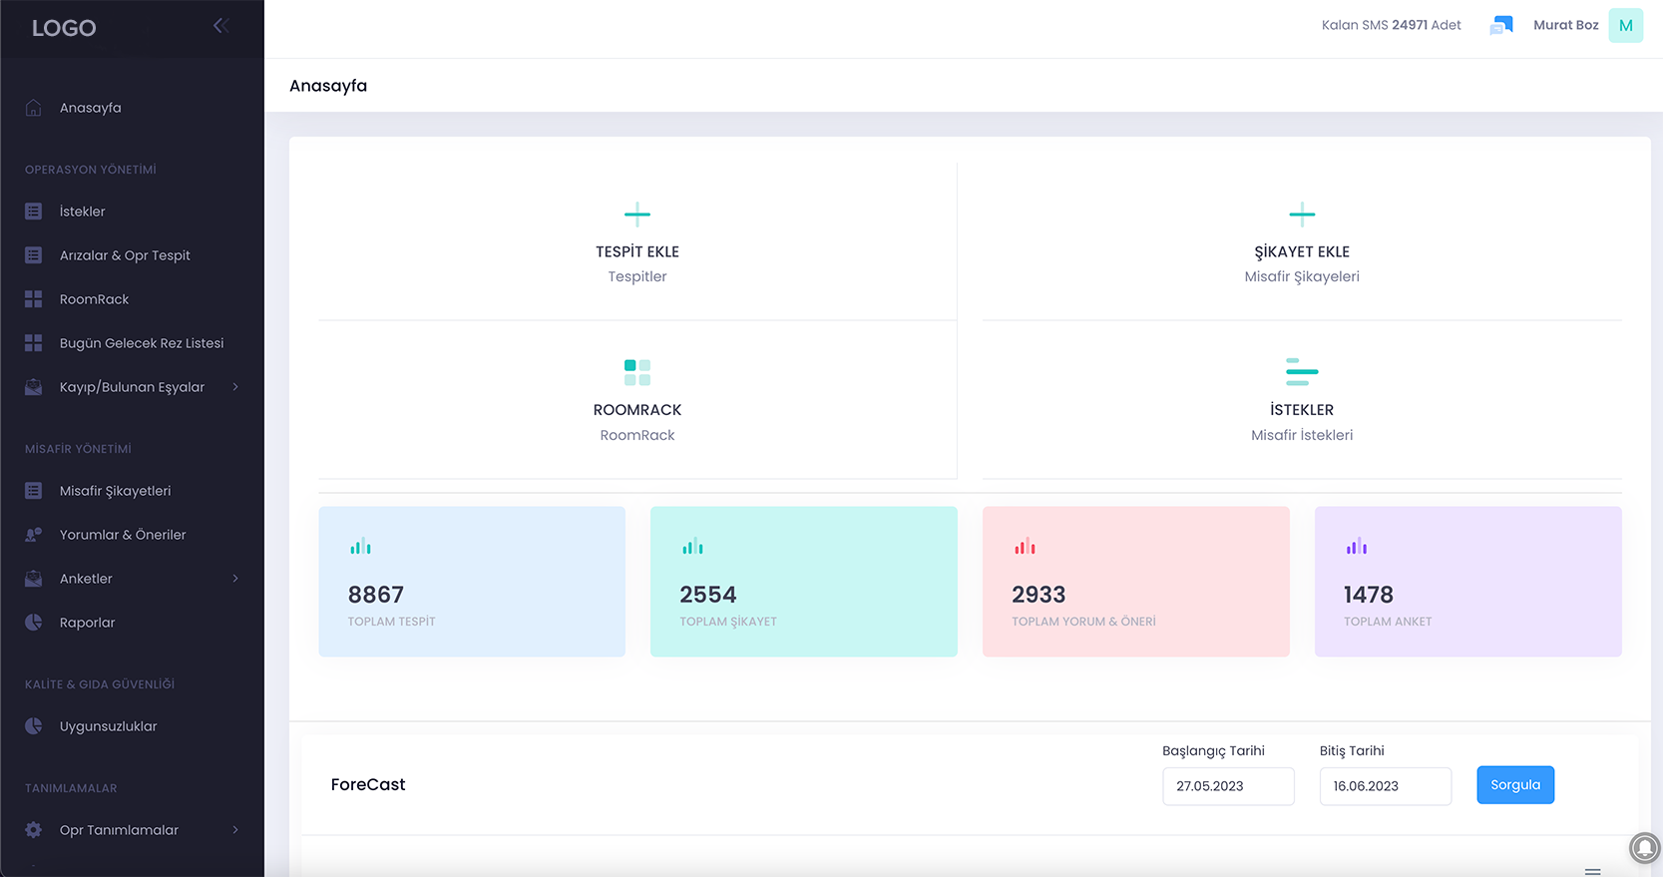Click the round notification bell icon at bottom right

click(1645, 848)
